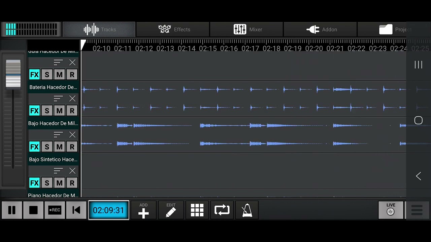The height and width of the screenshot is (242, 431).
Task: Open the Addon tab
Action: pyautogui.click(x=320, y=30)
